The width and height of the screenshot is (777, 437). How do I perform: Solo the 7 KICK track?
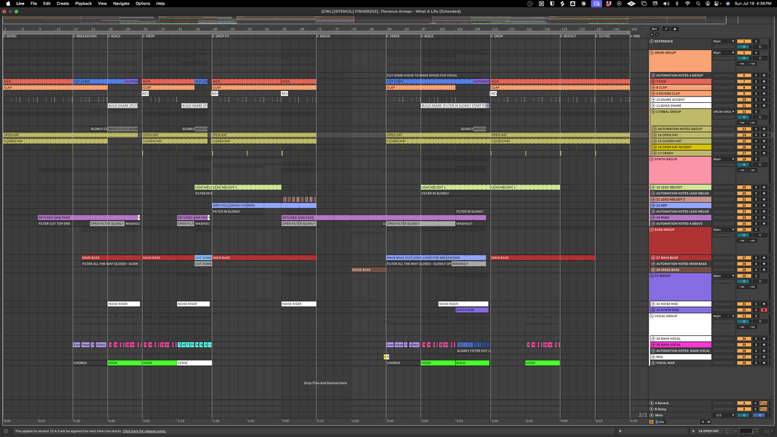tap(756, 82)
